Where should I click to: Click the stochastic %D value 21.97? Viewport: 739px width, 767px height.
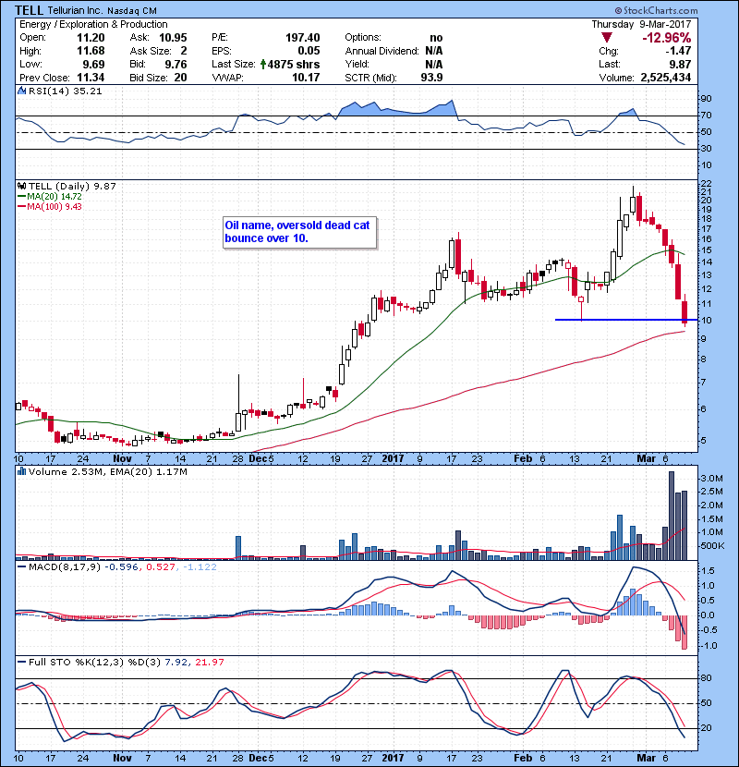pyautogui.click(x=210, y=662)
